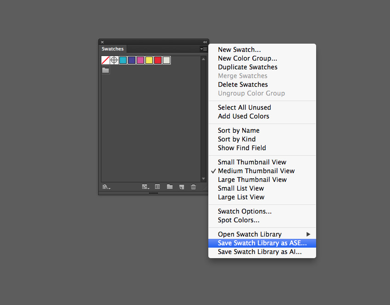Select the white color swatch

click(167, 60)
